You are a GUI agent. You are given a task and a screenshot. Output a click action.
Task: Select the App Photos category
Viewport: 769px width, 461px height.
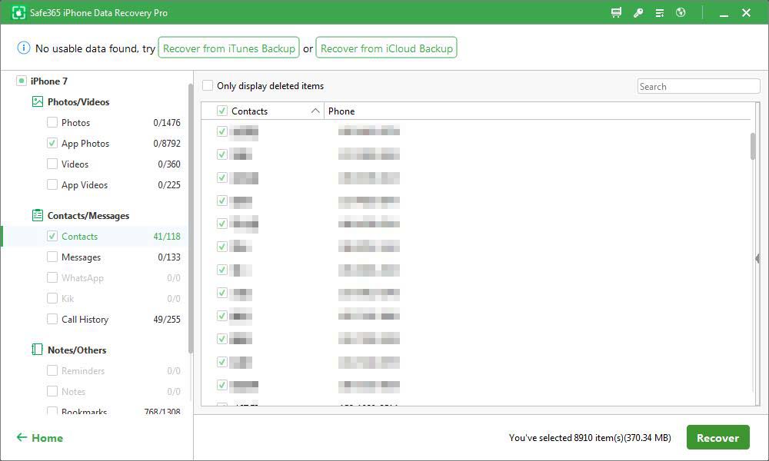coord(85,144)
